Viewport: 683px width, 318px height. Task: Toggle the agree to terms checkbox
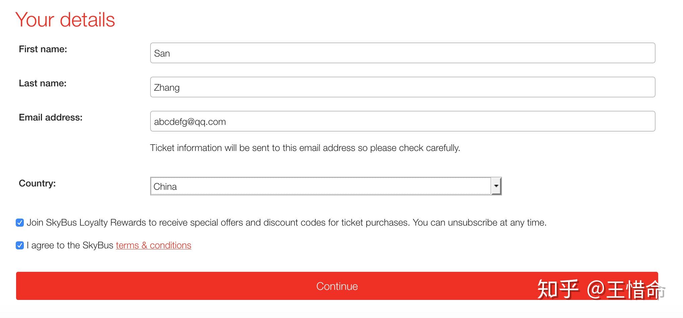pos(20,245)
